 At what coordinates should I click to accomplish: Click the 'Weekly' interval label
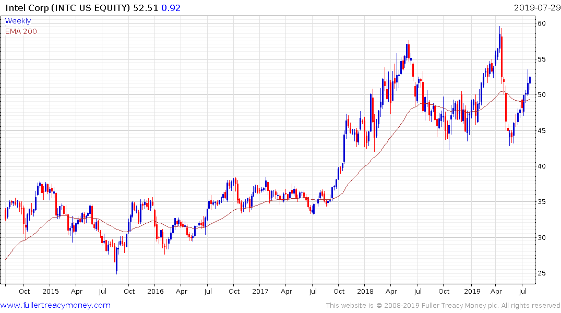click(18, 21)
